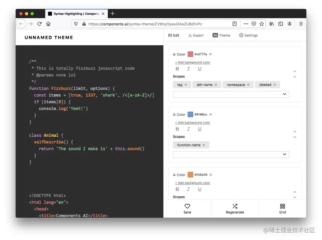Open the Settings tab

coord(248,35)
